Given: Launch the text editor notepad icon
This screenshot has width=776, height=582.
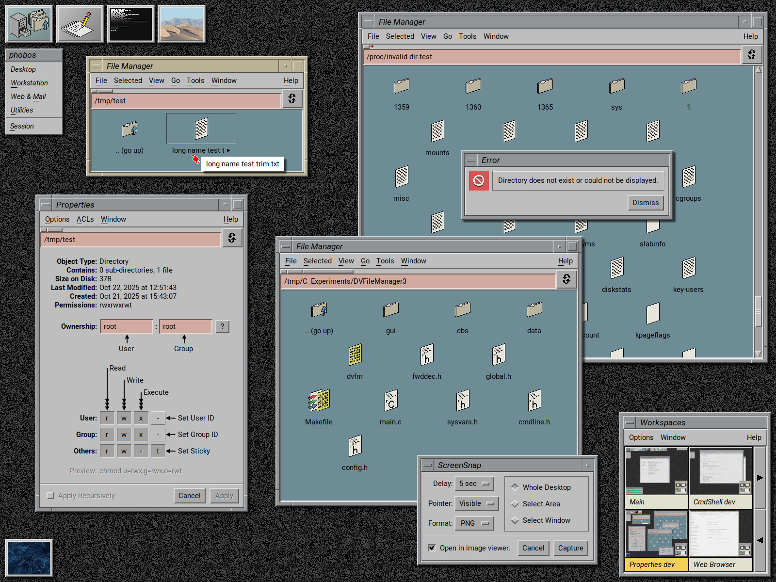Looking at the screenshot, I should [80, 24].
